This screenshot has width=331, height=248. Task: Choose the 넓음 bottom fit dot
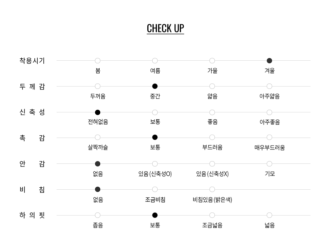tap(269, 215)
